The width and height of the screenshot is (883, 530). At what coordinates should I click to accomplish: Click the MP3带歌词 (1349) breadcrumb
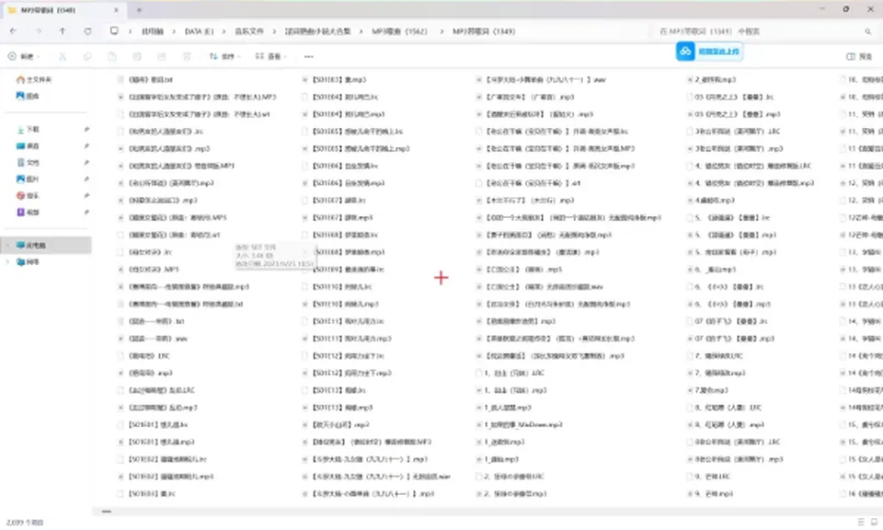pyautogui.click(x=484, y=31)
